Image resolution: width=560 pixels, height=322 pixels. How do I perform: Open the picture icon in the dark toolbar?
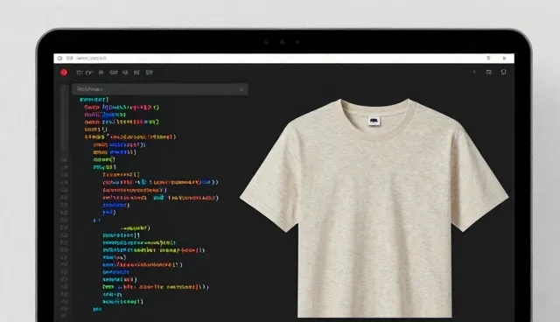488,72
